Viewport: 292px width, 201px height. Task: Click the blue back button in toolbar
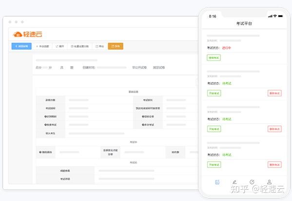21,46
